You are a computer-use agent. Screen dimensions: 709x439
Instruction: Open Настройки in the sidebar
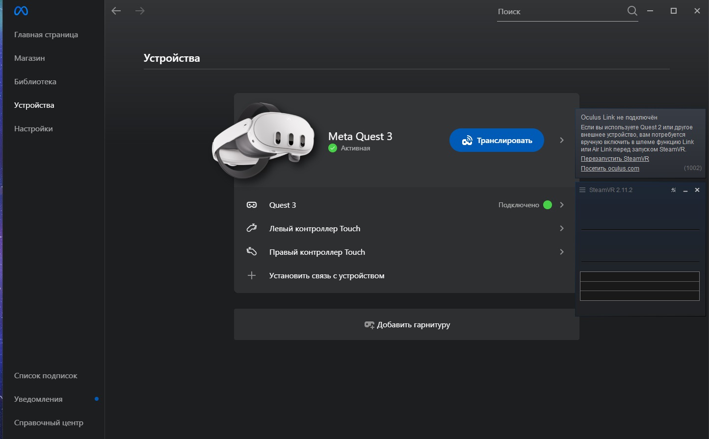[33, 129]
